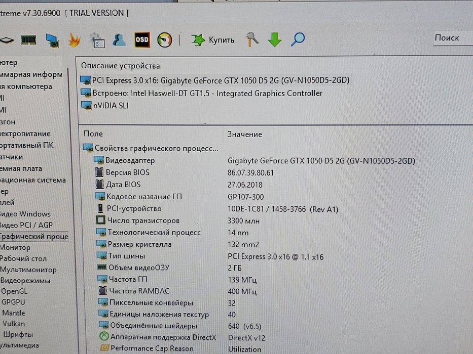Open the Рабочий стол tree item
473x354 pixels.
point(23,258)
